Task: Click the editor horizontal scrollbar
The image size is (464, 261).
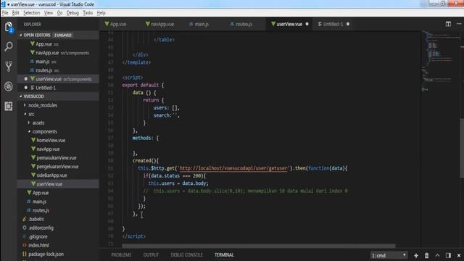Action: click(259, 246)
